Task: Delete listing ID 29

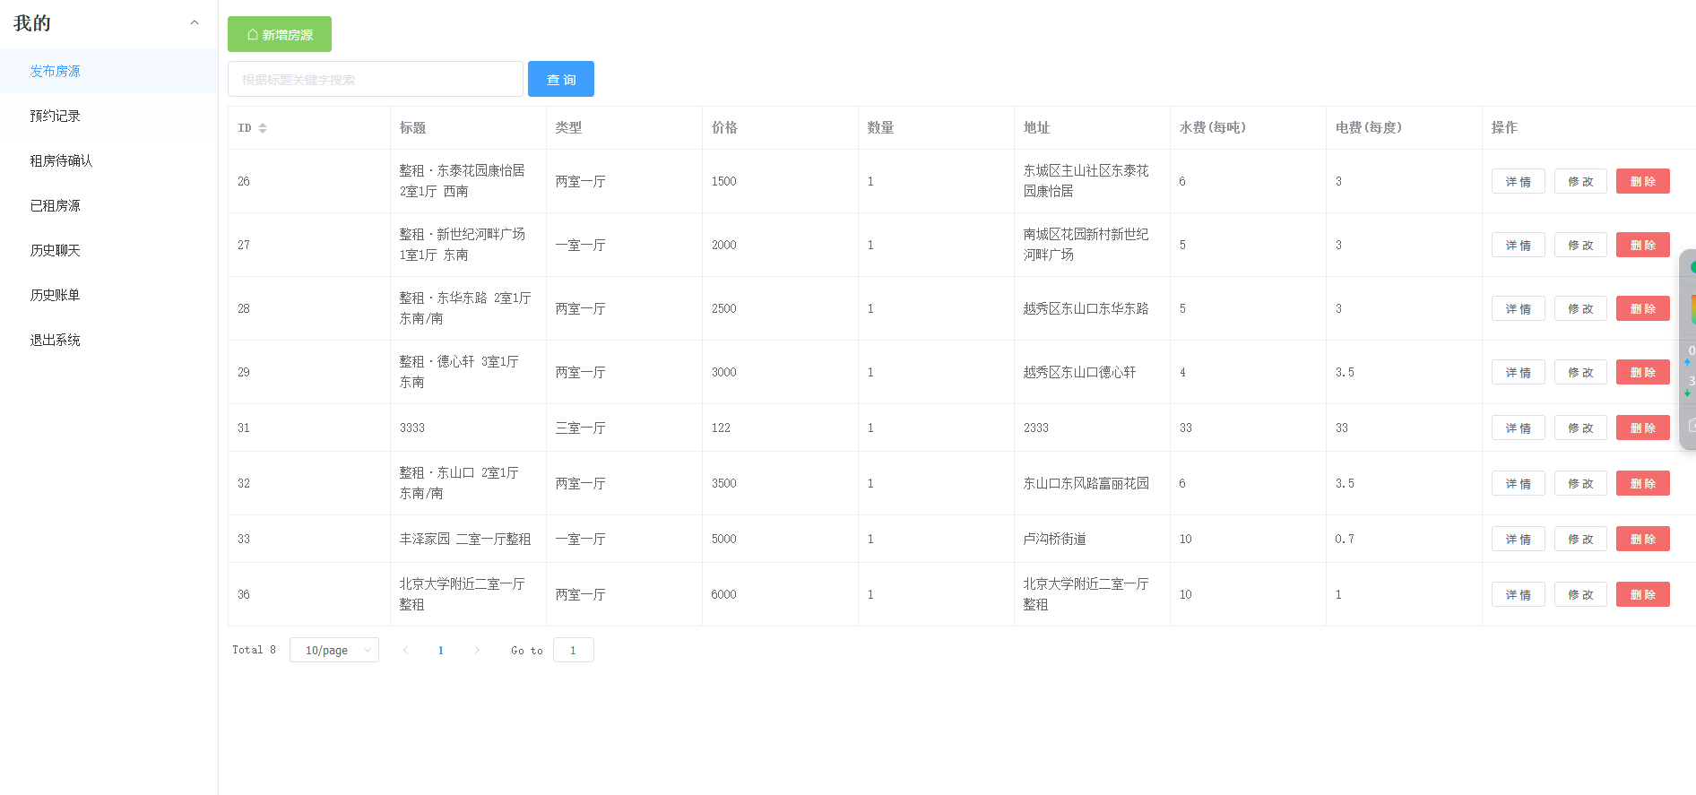Action: coord(1643,372)
